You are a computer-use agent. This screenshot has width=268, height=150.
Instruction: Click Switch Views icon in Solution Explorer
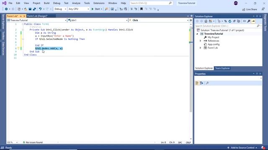tap(210, 21)
